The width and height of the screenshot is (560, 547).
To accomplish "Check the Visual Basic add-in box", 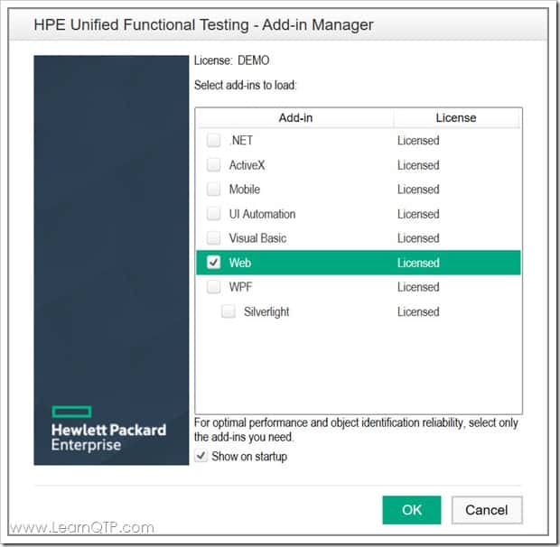I will click(x=213, y=238).
